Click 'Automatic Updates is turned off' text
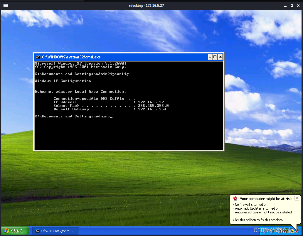Image resolution: width=303 pixels, height=236 pixels. click(x=257, y=208)
